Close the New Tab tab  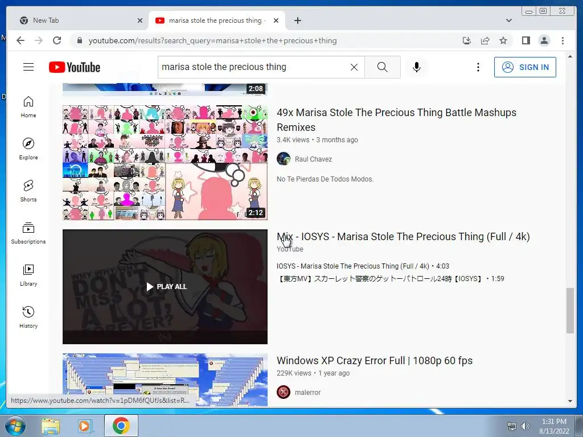tap(140, 20)
